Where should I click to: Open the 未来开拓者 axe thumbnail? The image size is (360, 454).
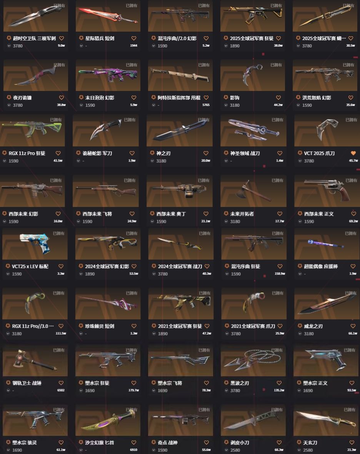click(253, 191)
